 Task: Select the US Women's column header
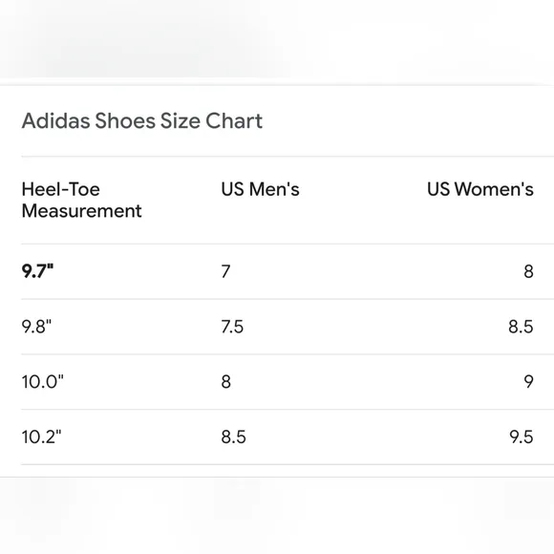point(480,189)
